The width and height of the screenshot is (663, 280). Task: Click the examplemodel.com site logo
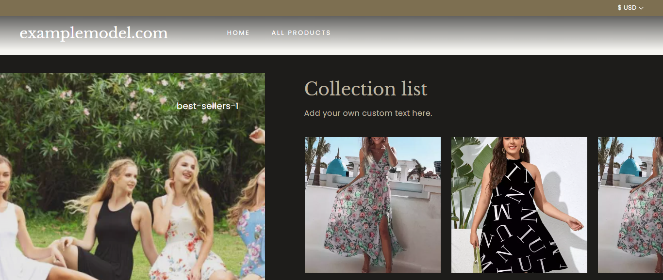coord(94,33)
